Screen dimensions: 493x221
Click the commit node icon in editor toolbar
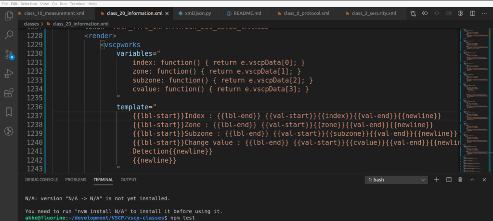tap(437, 13)
